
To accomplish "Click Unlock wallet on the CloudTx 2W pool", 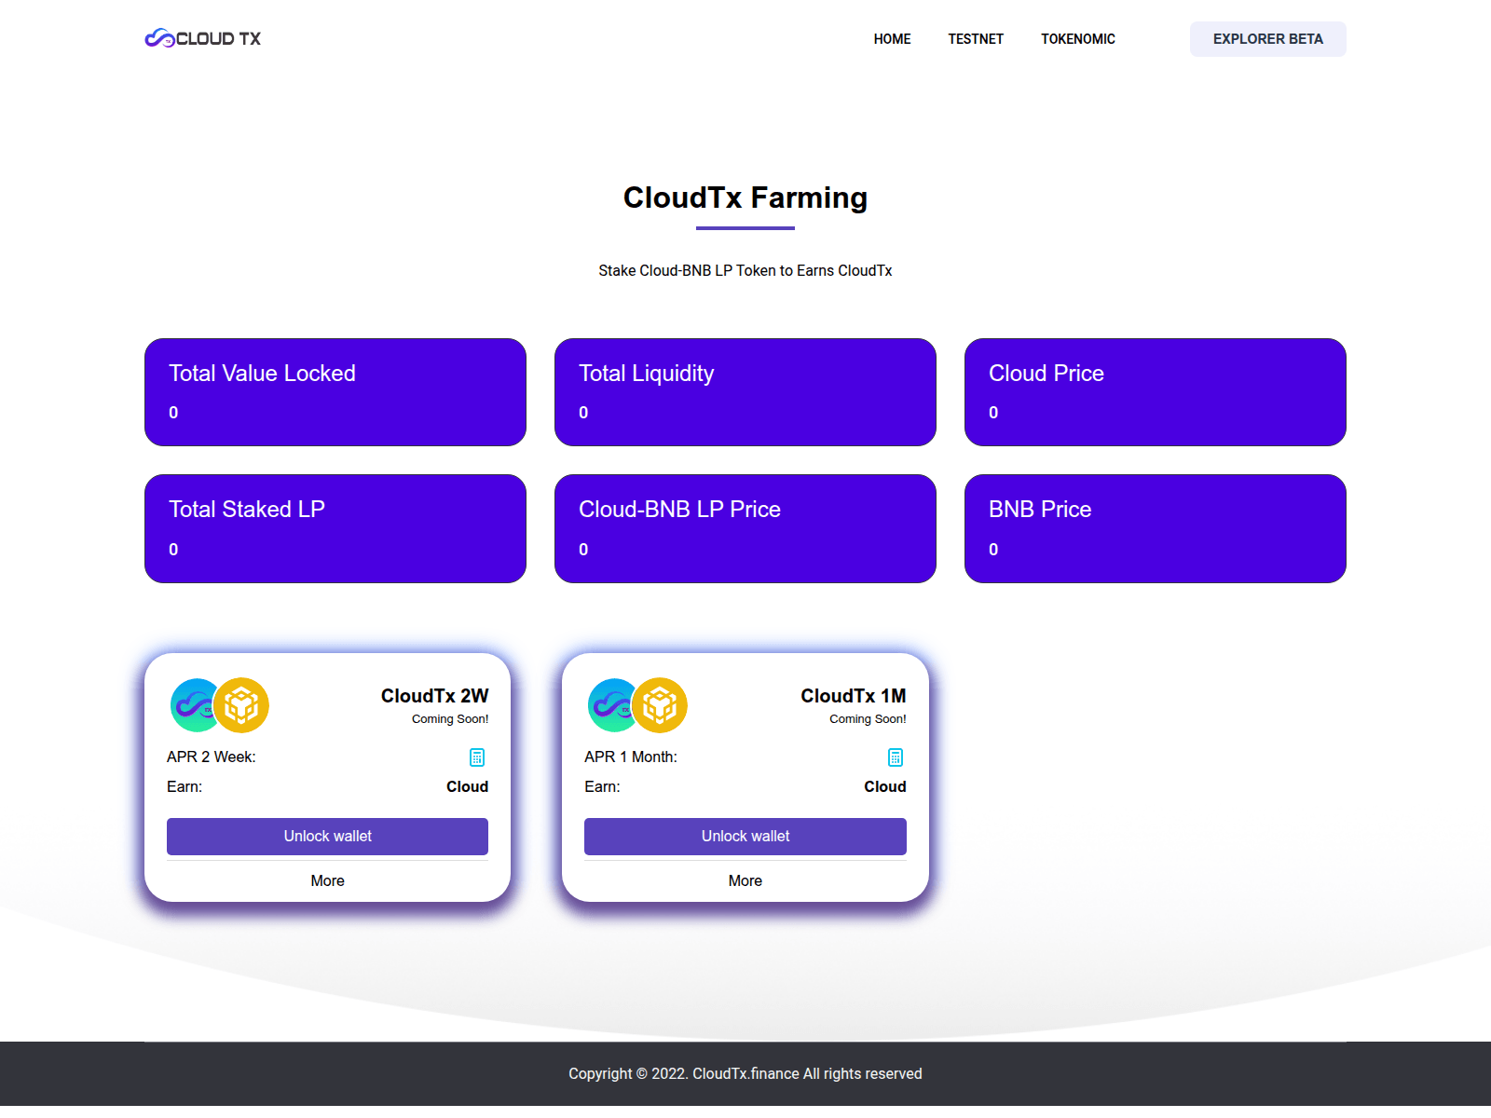I will coord(327,836).
